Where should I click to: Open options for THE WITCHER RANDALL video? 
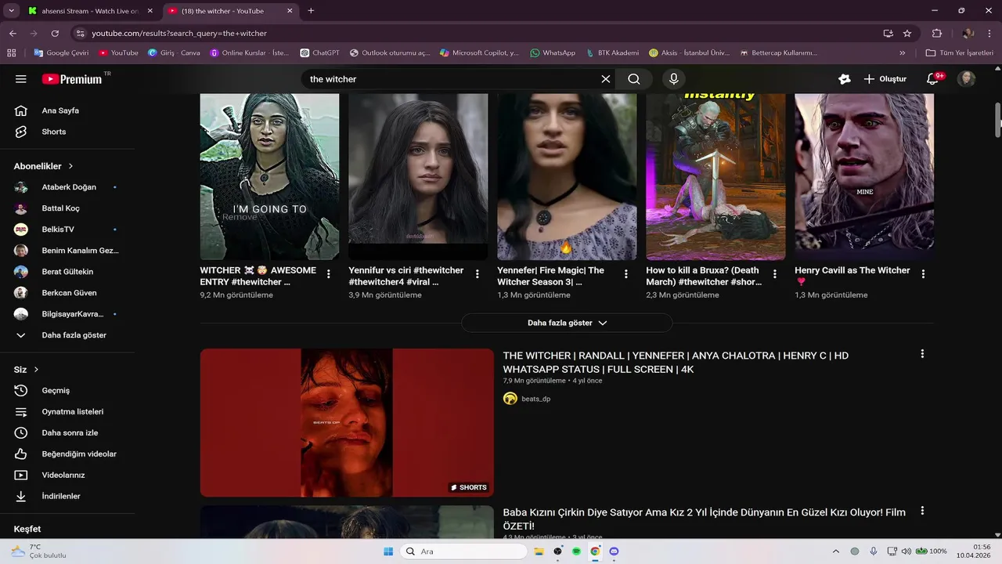tap(922, 354)
